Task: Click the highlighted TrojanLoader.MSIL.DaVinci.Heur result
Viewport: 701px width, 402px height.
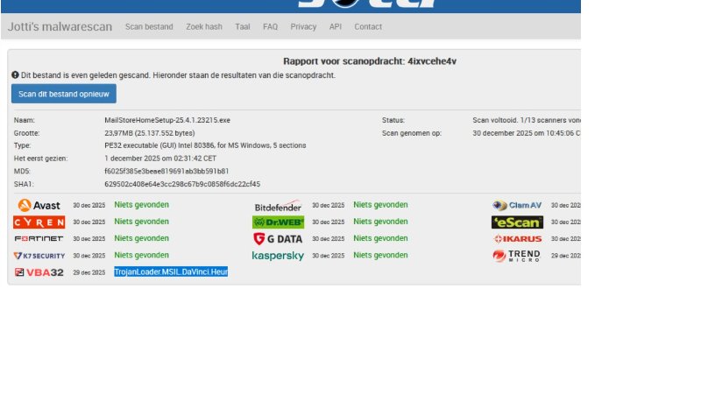Action: 171,272
